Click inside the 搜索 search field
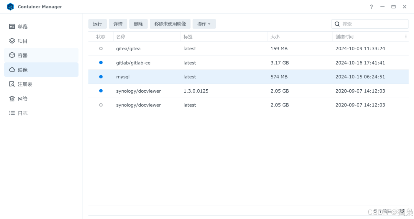414x219 pixels. click(x=370, y=24)
